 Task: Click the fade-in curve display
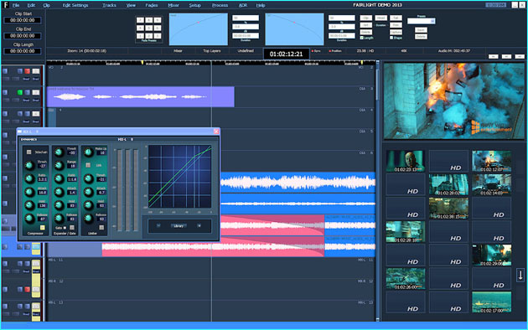click(199, 29)
